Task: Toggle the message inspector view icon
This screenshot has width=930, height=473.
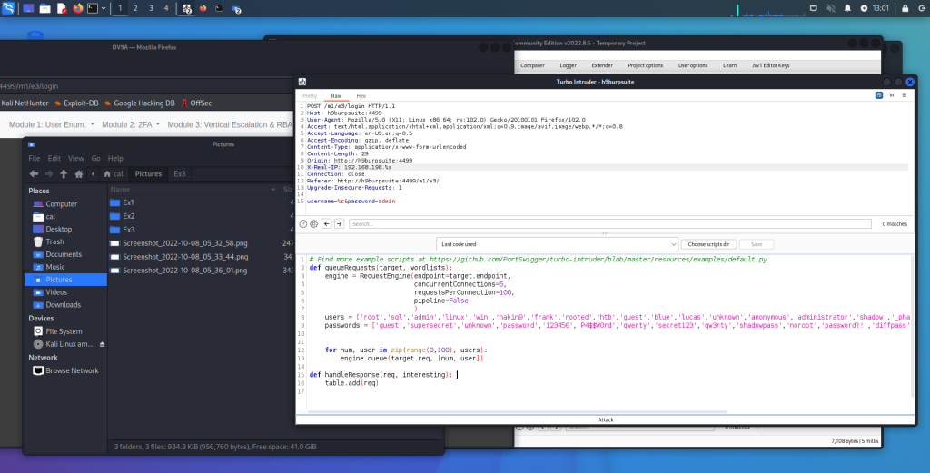Action: click(879, 94)
